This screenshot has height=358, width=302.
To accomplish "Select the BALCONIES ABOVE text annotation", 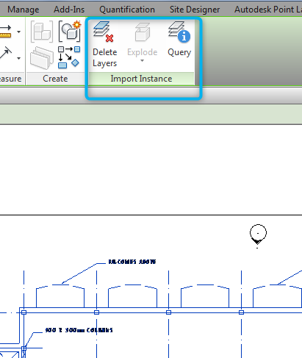I will click(x=132, y=262).
